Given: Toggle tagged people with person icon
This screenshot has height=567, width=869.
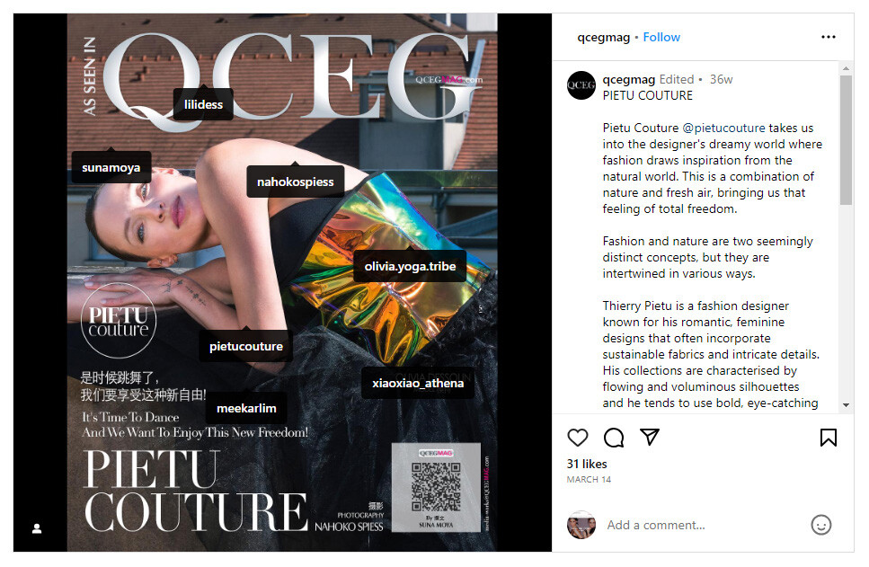Looking at the screenshot, I should [37, 528].
